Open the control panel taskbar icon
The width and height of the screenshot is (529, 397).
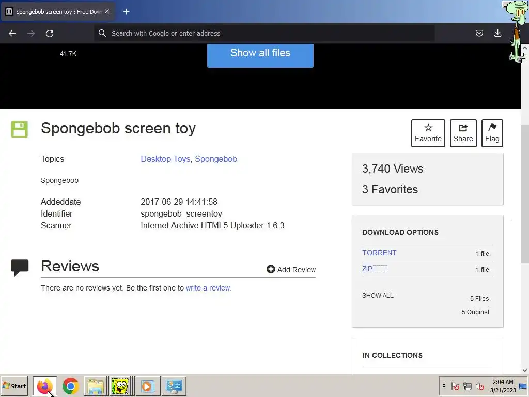tap(174, 386)
